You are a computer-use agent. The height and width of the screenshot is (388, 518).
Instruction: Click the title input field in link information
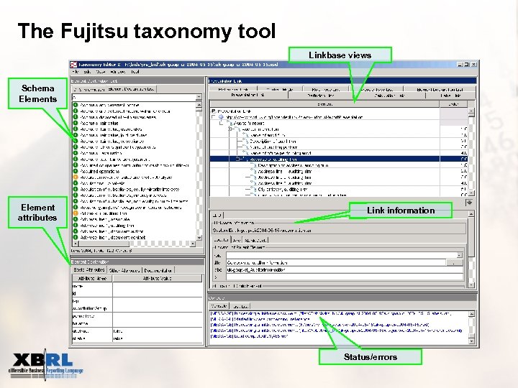(336, 263)
